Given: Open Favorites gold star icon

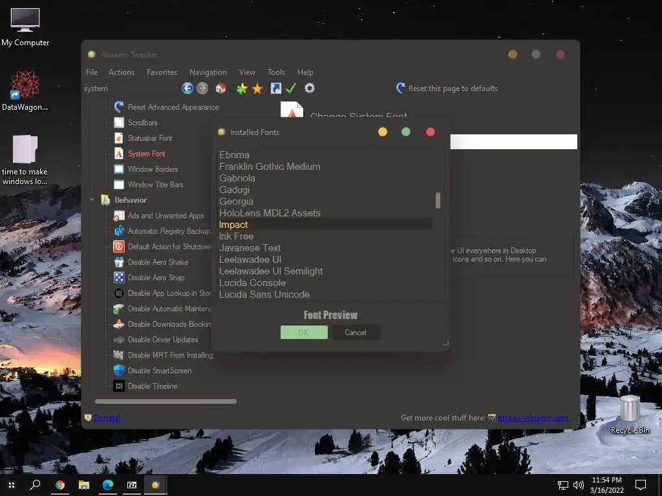Looking at the screenshot, I should (257, 88).
